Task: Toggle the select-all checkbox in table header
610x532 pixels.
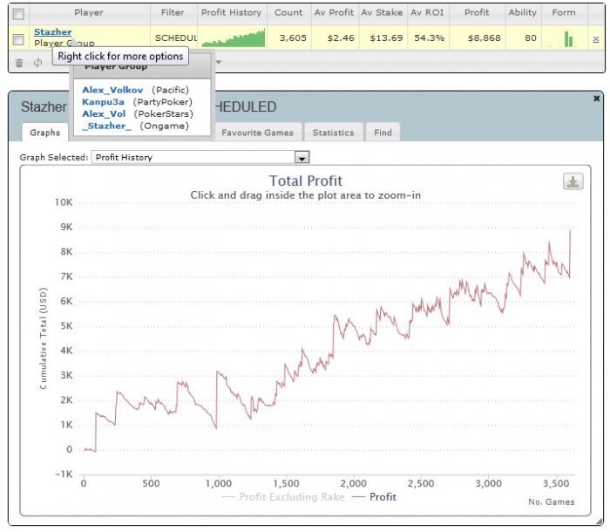Action: pos(18,13)
